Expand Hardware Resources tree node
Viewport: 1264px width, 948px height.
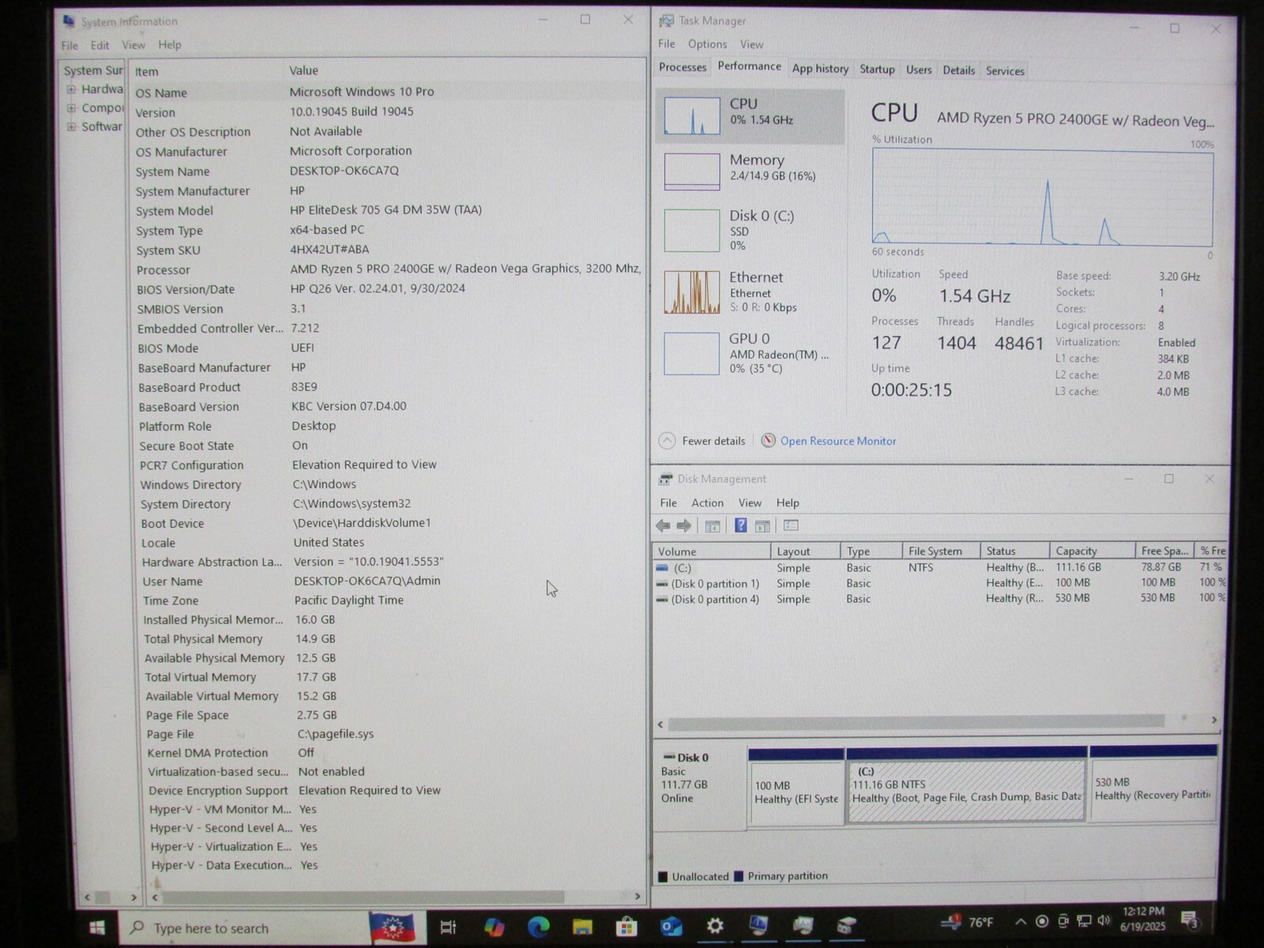tap(71, 89)
